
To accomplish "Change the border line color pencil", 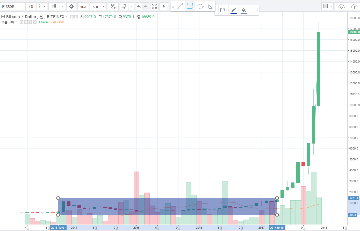I will (x=234, y=10).
